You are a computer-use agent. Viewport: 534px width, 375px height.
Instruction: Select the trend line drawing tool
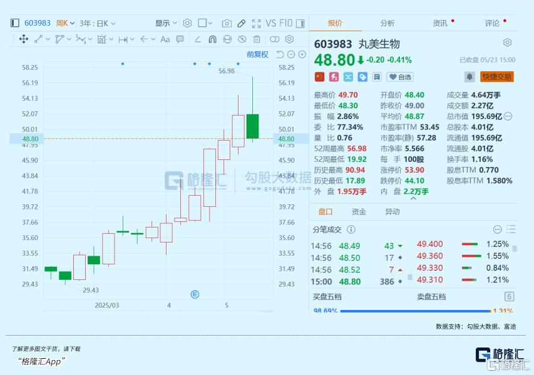coord(38,39)
